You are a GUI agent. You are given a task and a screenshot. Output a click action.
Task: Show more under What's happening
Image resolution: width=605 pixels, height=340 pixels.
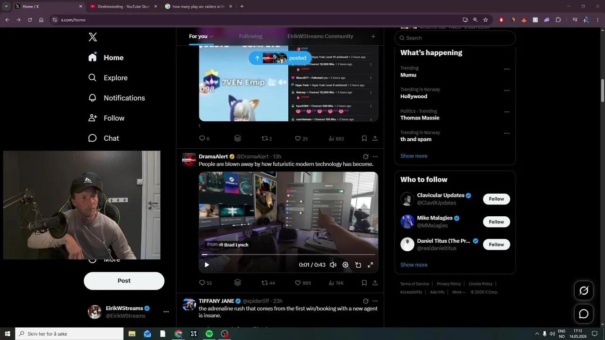click(x=414, y=156)
